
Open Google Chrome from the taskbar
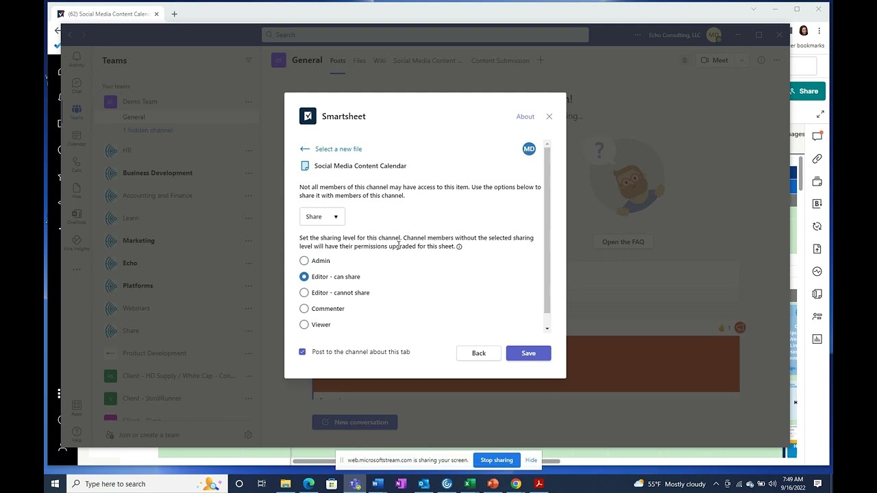(516, 483)
